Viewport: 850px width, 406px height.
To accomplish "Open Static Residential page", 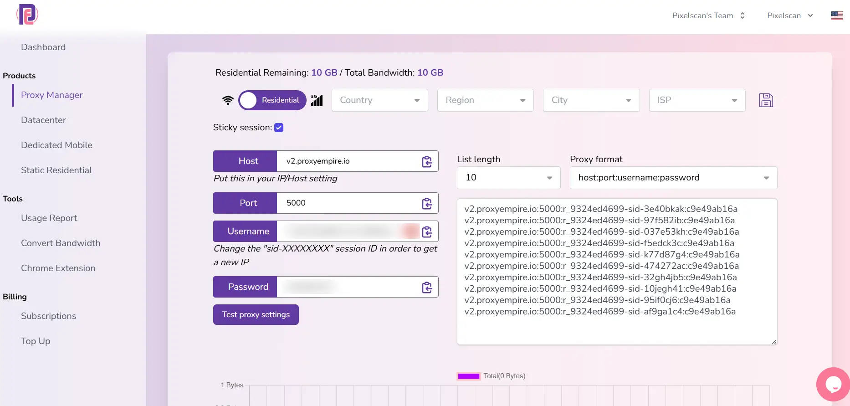I will [x=56, y=170].
